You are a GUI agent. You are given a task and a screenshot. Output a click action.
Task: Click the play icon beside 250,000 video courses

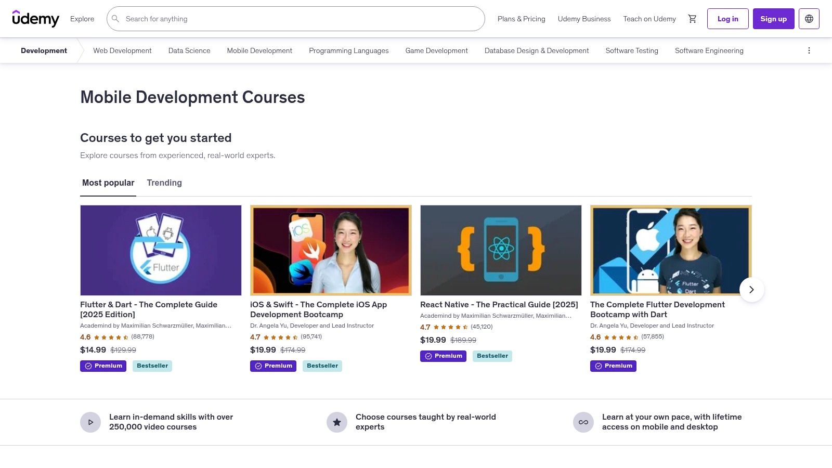pyautogui.click(x=90, y=422)
